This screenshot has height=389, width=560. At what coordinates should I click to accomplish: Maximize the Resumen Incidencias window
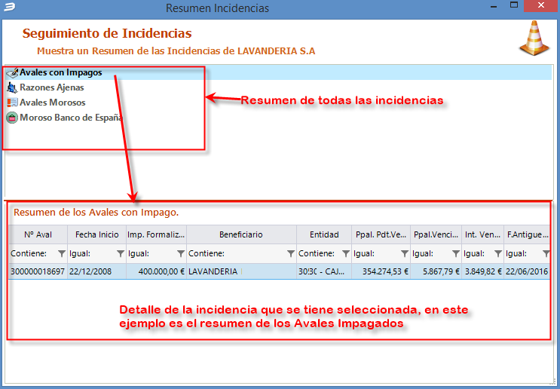pos(514,5)
